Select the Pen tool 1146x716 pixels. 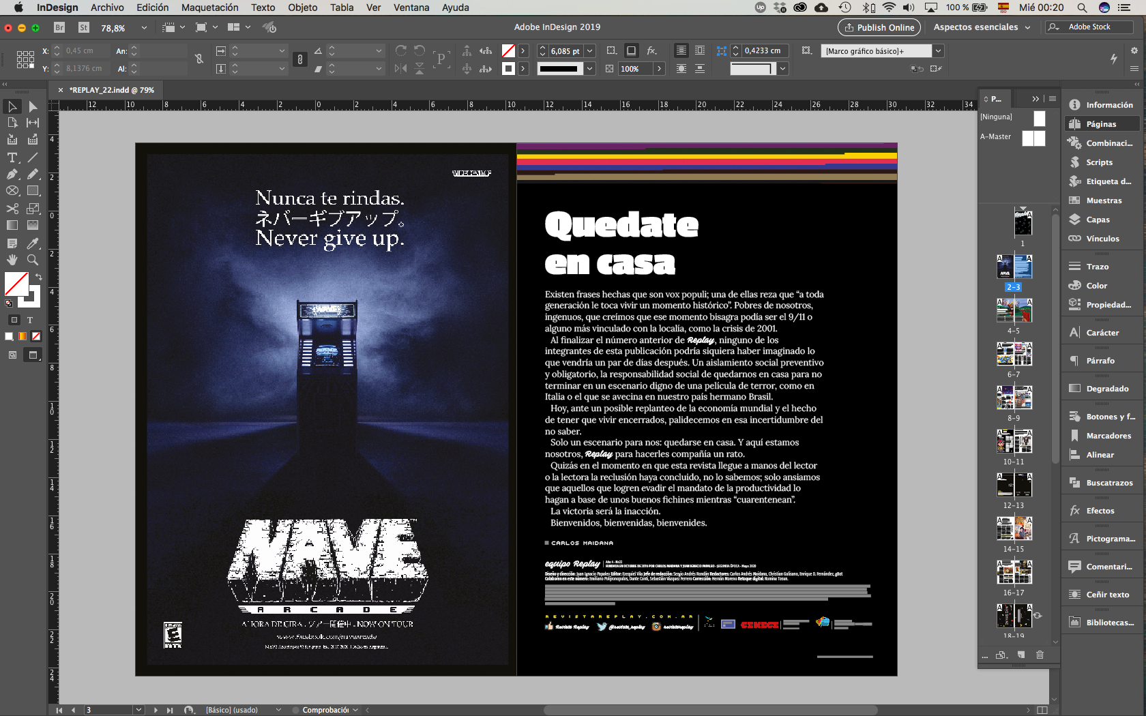click(x=12, y=175)
